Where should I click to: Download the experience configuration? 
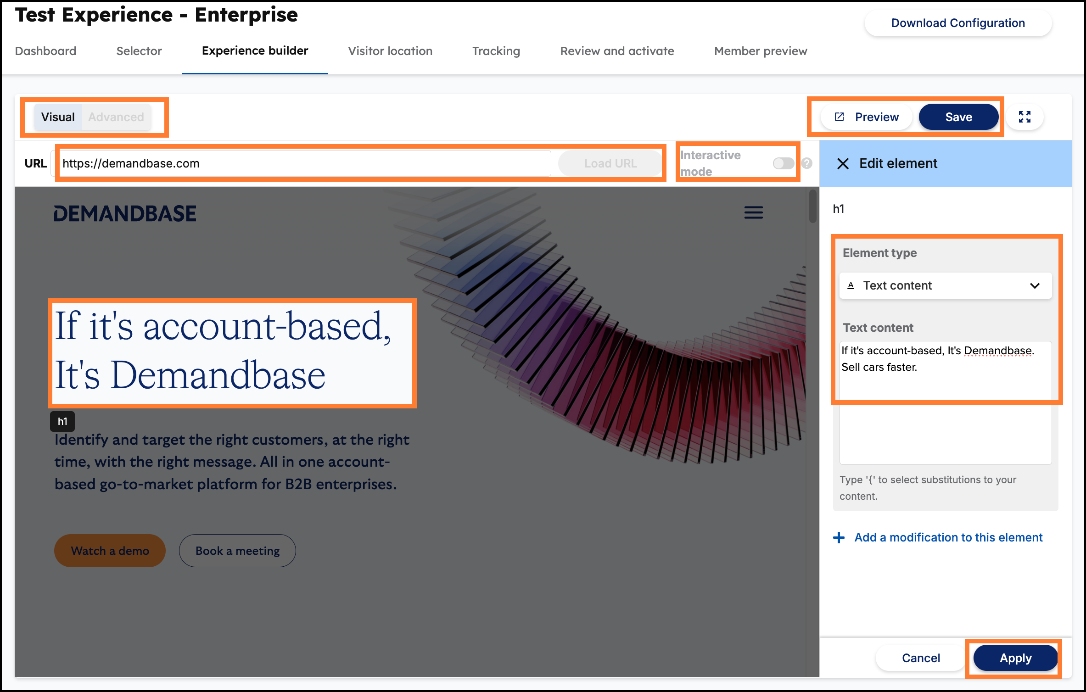pos(957,22)
